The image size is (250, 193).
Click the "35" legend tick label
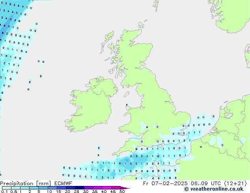pos(95,191)
